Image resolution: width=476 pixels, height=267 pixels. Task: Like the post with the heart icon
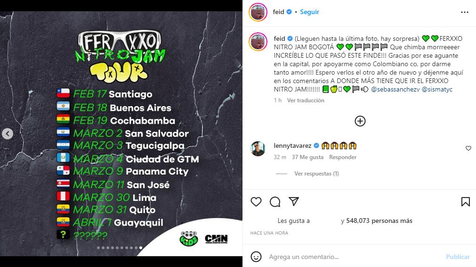click(x=256, y=202)
